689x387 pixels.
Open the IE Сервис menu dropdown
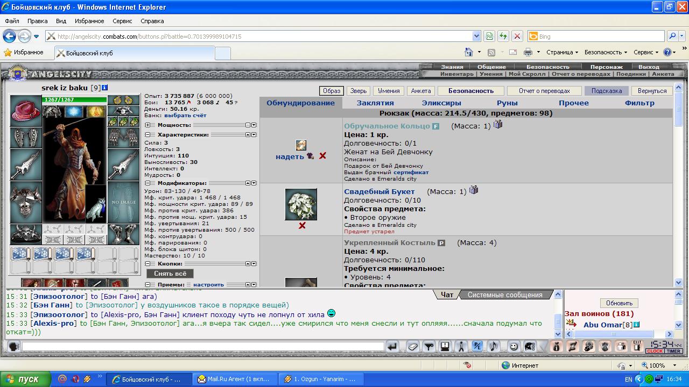coord(646,52)
